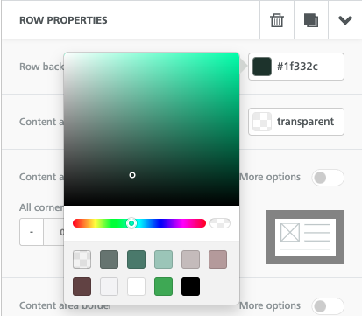Click the saturation picker circle marker
362x316 pixels.
132,175
